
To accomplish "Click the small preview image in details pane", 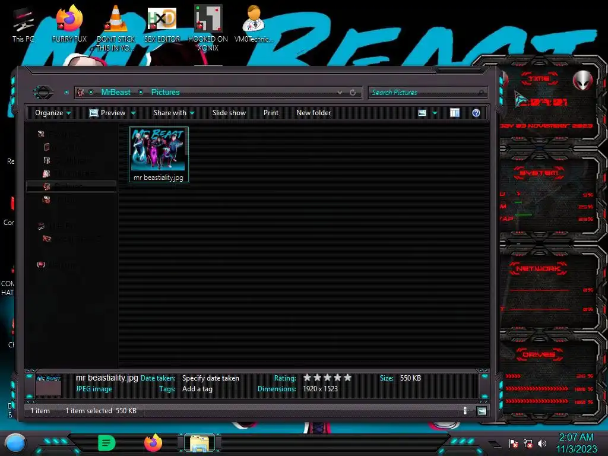I will [48, 385].
